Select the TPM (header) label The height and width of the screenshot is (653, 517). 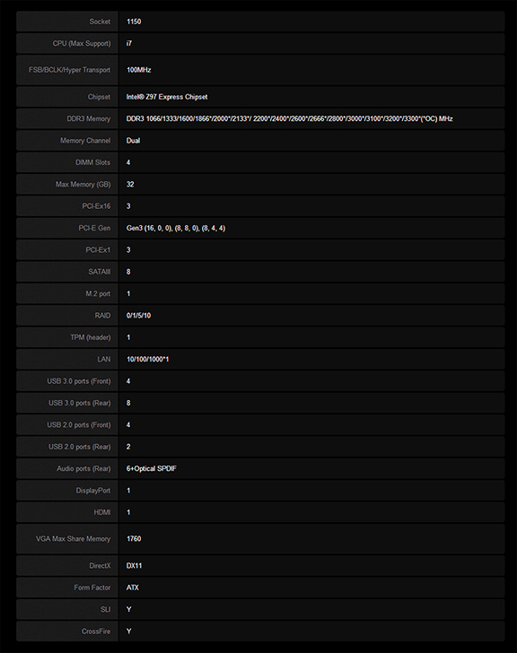pos(91,337)
